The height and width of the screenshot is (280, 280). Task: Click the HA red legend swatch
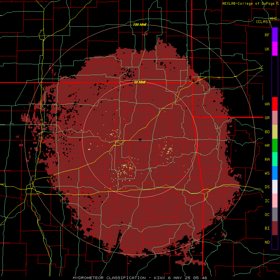(275, 104)
